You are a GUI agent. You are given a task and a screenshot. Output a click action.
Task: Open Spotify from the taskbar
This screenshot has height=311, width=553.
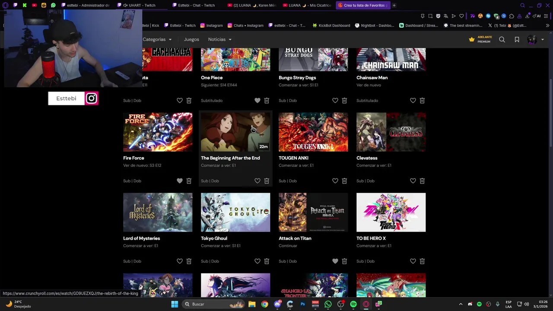(353, 304)
